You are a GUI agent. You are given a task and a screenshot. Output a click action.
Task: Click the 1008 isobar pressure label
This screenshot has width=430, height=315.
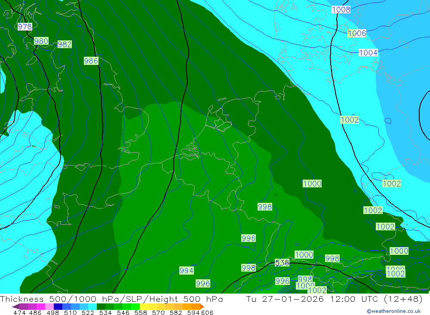341,9
